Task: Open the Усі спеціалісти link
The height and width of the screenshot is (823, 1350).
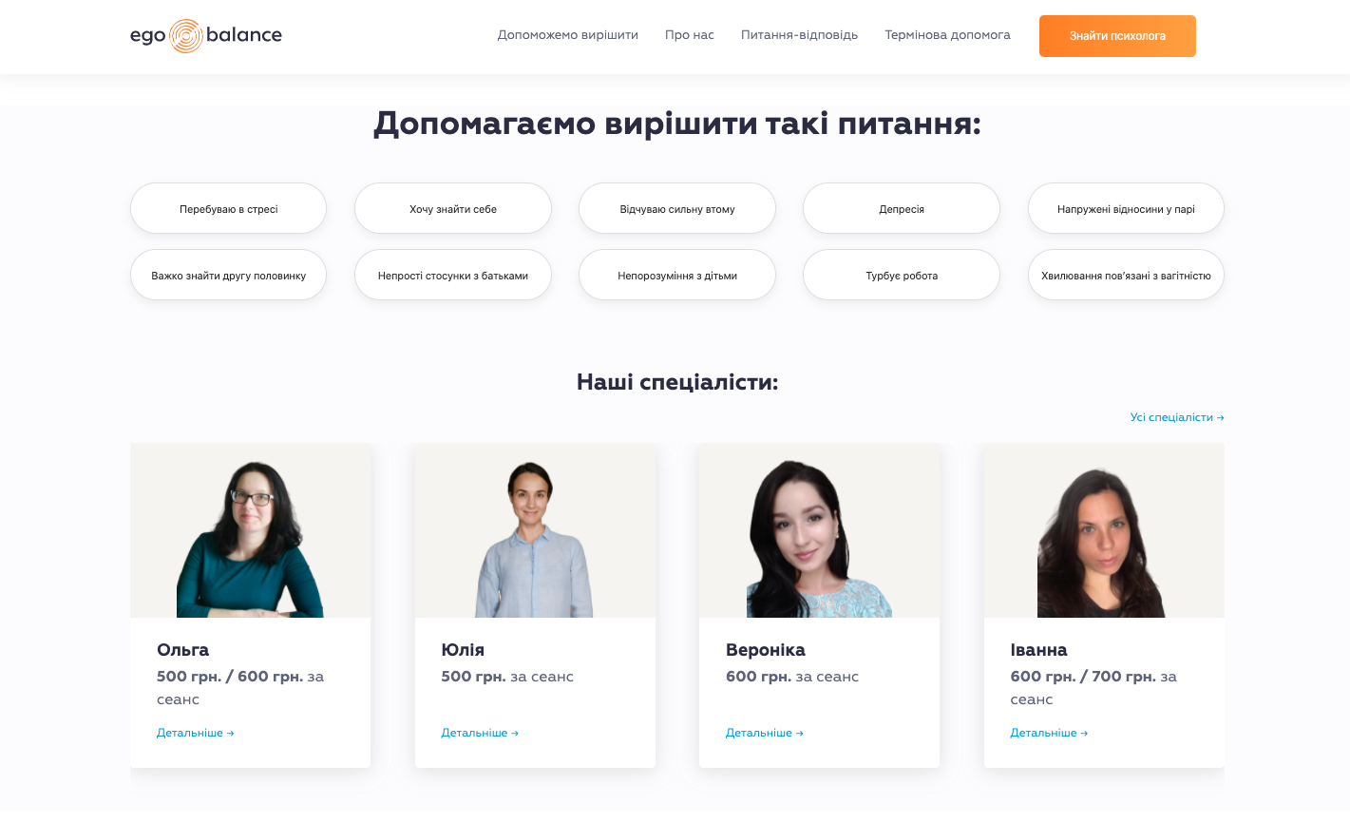Action: [x=1177, y=417]
